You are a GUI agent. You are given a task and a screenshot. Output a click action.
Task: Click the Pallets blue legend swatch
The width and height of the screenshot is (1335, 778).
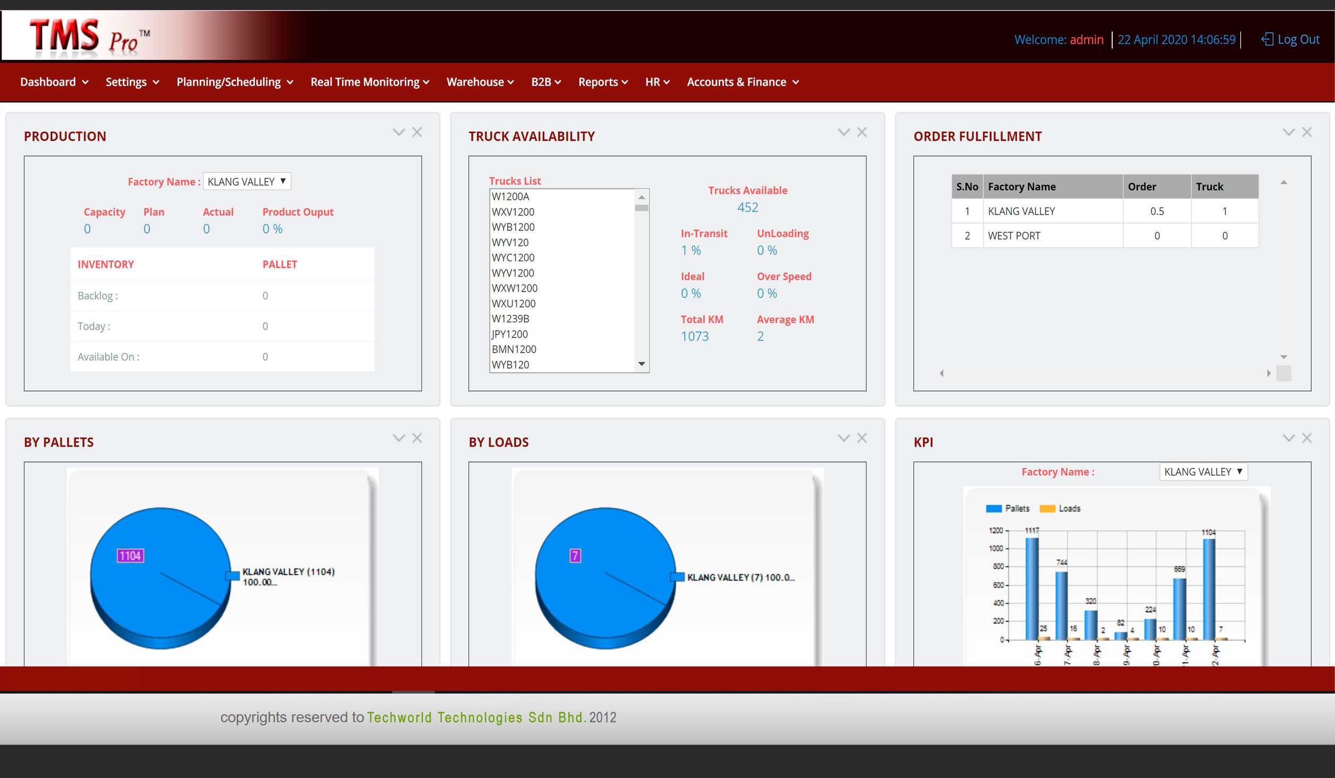click(x=993, y=509)
